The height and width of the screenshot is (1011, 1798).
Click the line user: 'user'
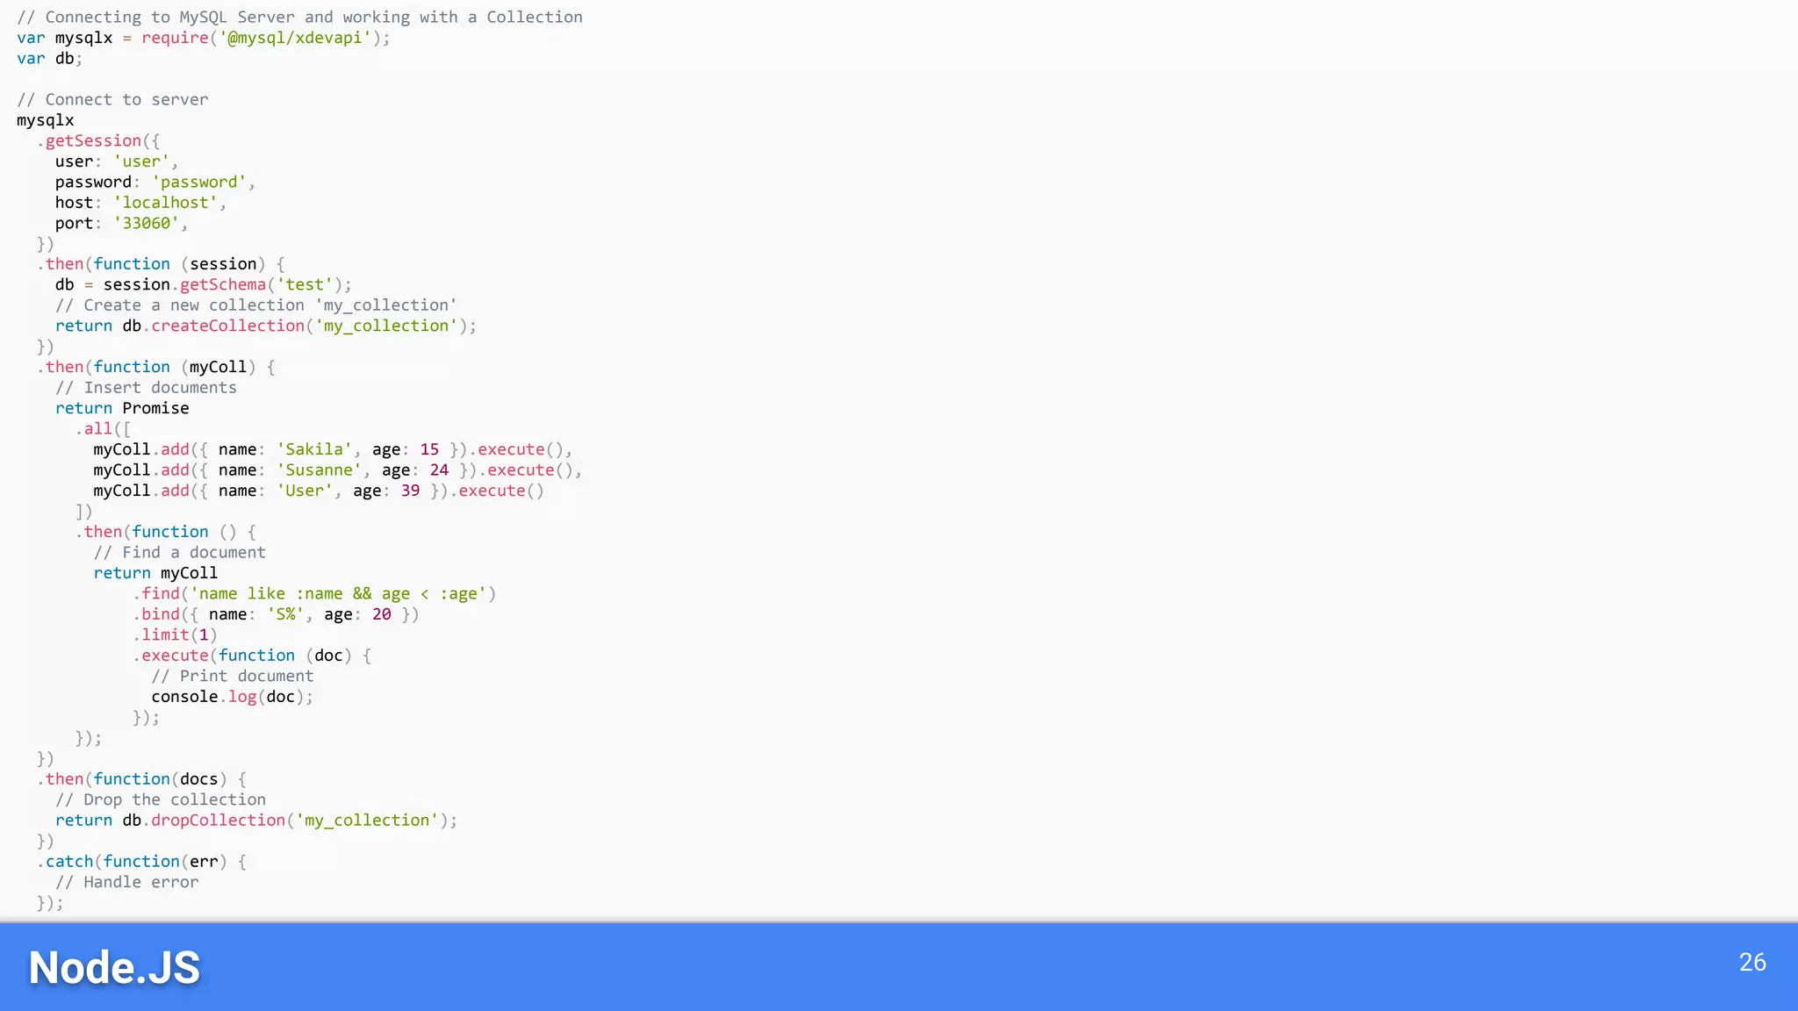117,161
